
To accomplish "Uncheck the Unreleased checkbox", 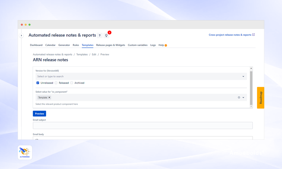I will click(x=38, y=83).
